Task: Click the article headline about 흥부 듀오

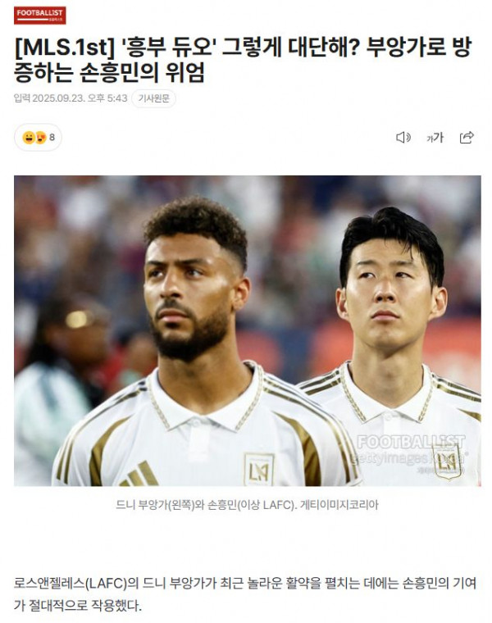Action: point(243,61)
